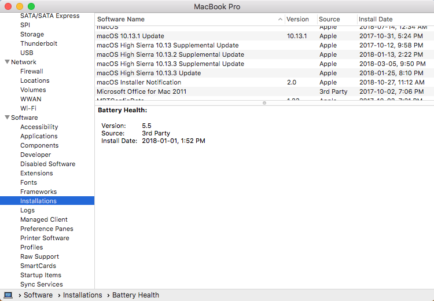The width and height of the screenshot is (434, 301).
Task: Click the 3rd Party source cell for Microsoft Office
Action: pos(333,91)
